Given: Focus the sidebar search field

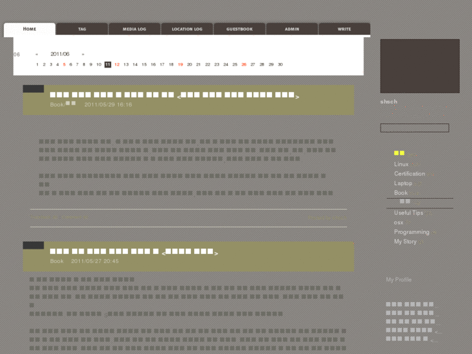Looking at the screenshot, I should pos(414,128).
